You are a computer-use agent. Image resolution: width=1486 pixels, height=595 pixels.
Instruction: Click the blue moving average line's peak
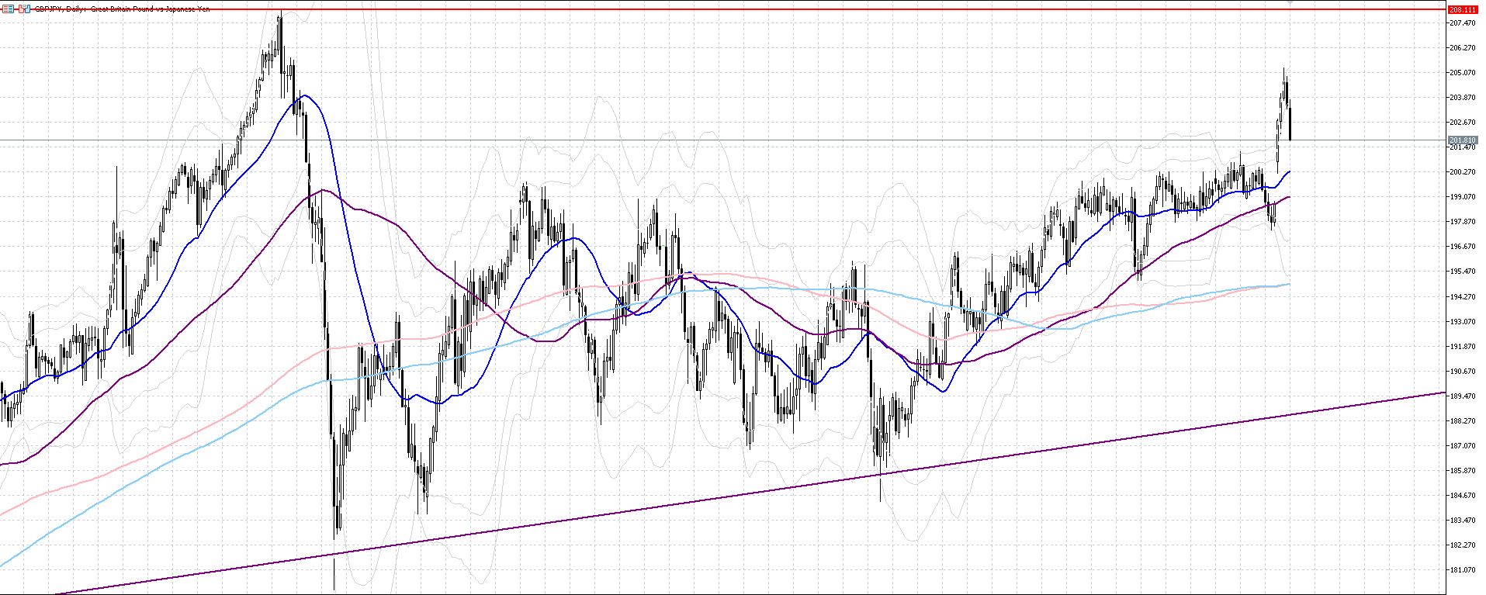click(305, 95)
